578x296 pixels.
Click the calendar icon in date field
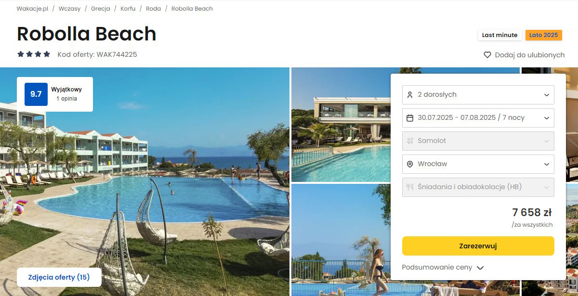(x=410, y=118)
